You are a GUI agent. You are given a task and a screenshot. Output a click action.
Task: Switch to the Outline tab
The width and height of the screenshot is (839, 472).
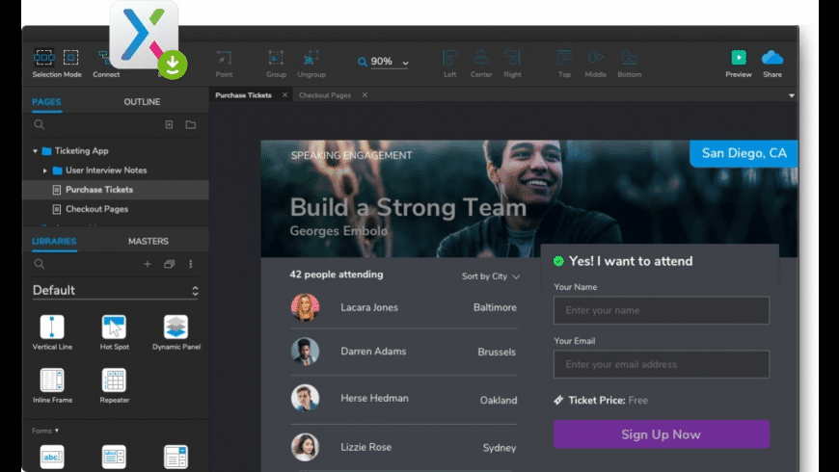tap(142, 101)
